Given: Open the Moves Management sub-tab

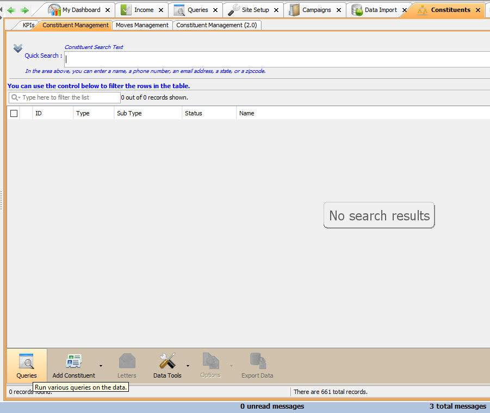Looking at the screenshot, I should pos(142,25).
